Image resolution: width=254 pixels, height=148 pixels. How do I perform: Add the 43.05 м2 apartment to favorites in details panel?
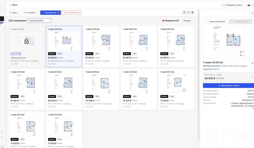(x=252, y=63)
